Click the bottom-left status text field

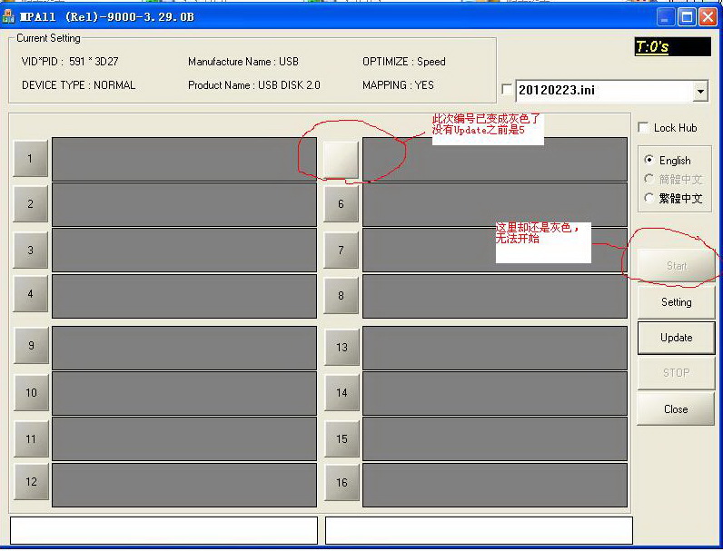click(x=163, y=530)
